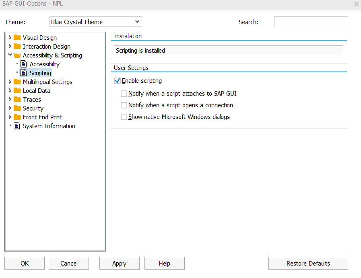Image resolution: width=361 pixels, height=278 pixels.
Task: Open the Accessibility settings page label
Action: [44, 64]
